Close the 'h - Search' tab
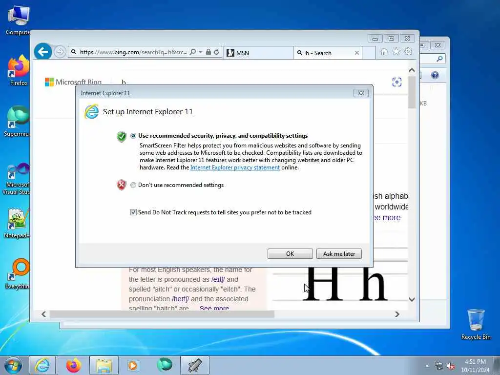This screenshot has width=500, height=375. tap(357, 53)
